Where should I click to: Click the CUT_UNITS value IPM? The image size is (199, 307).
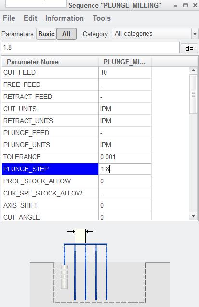click(x=125, y=109)
